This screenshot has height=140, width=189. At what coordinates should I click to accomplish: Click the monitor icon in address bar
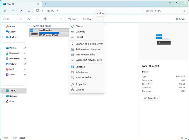37,11
